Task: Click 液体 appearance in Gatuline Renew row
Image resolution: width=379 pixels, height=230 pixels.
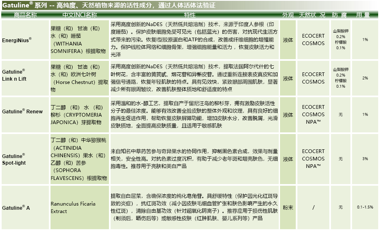Action: [288, 115]
